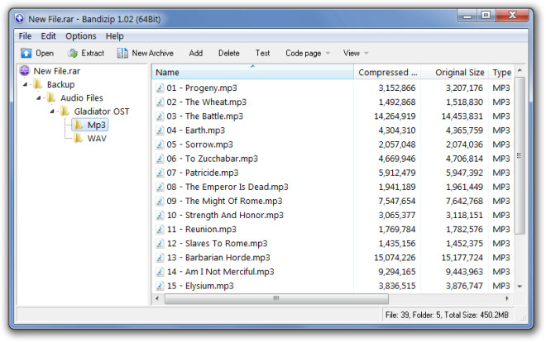
Task: Click the audio file icon for 08 - The Emperor Is Dead.mp3
Action: (x=160, y=187)
